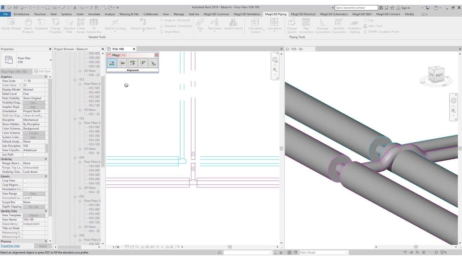Collapse the Identity Data properties section
Viewport: 462px width, 260px height.
tap(46, 211)
